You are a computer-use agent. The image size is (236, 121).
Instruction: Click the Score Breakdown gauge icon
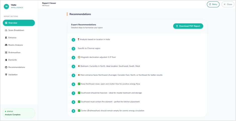[6, 30]
